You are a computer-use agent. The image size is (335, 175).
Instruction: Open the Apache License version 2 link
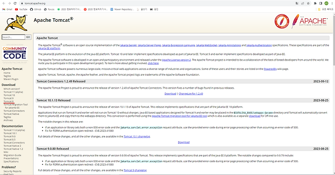pyautogui.click(x=176, y=60)
